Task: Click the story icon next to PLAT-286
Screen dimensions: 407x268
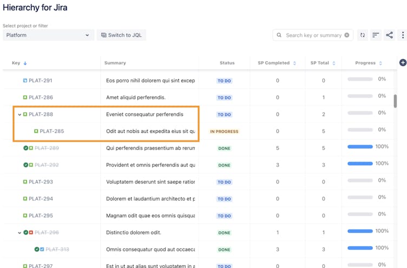Action: click(x=25, y=97)
